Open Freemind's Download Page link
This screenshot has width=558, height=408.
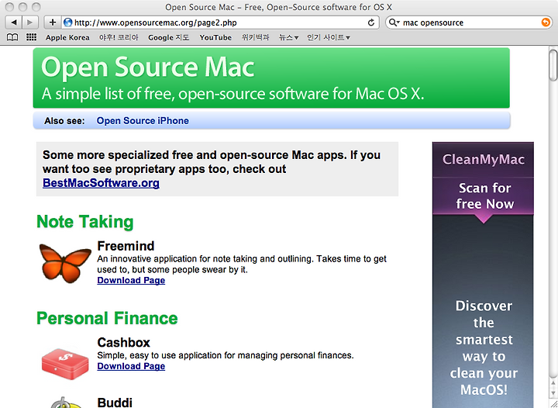[131, 280]
